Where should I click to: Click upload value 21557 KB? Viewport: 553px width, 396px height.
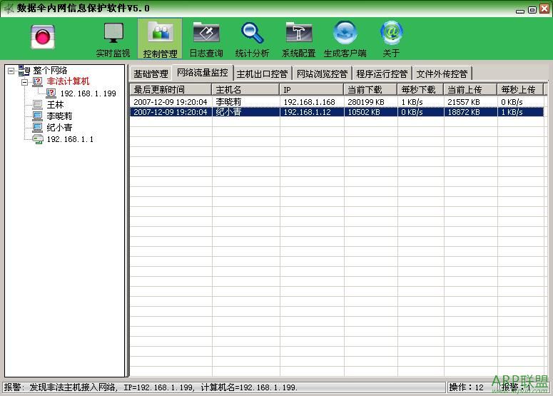point(464,102)
